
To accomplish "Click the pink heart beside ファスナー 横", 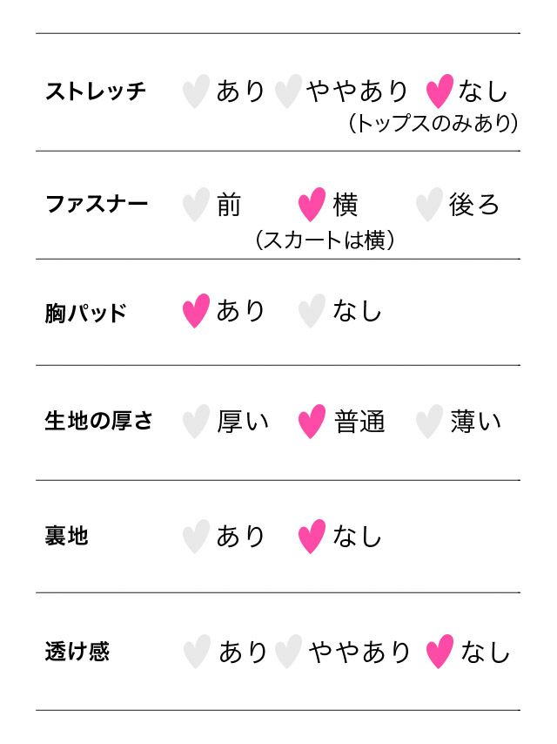I will click(x=311, y=205).
